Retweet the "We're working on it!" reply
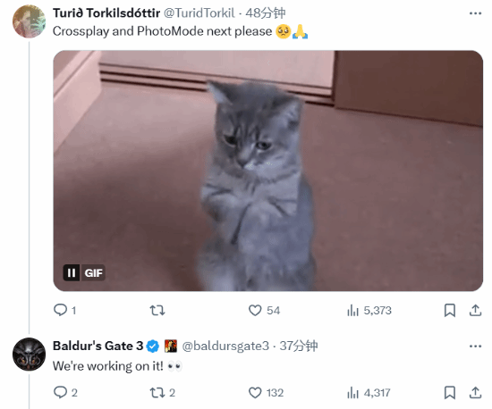This screenshot has width=492, height=409. click(162, 392)
